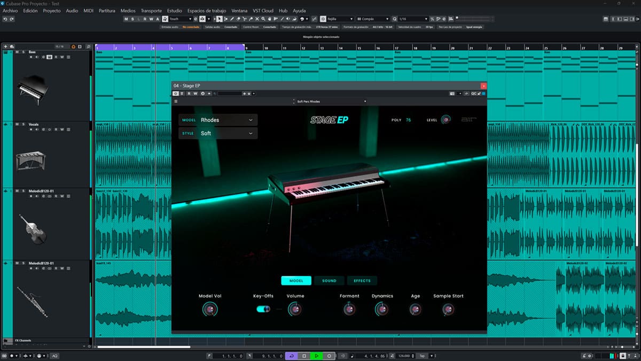Click the tempo value field 126.000
The image size is (641, 361).
tap(405, 356)
